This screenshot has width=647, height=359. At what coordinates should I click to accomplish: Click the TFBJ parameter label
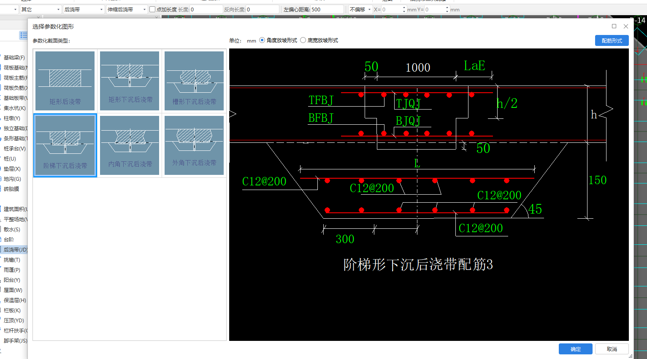[x=321, y=100]
